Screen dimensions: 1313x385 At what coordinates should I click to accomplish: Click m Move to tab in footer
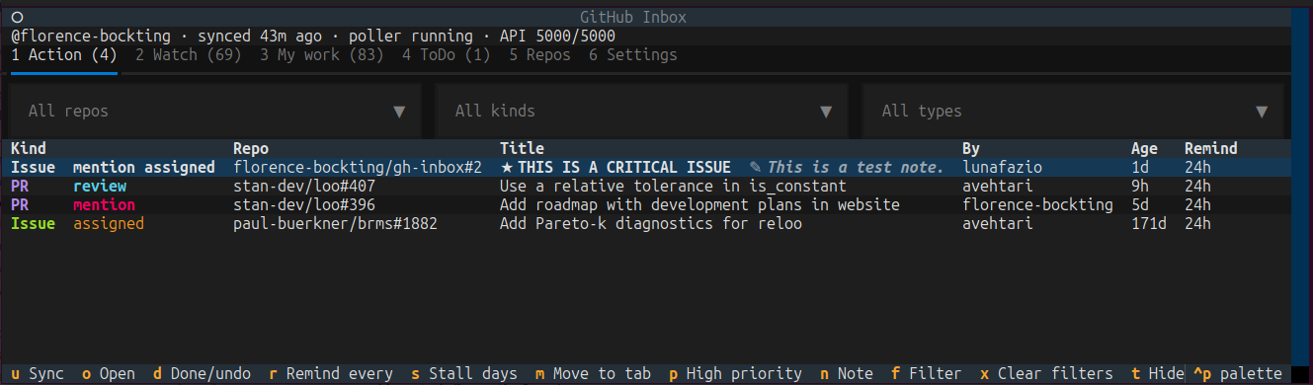(594, 373)
